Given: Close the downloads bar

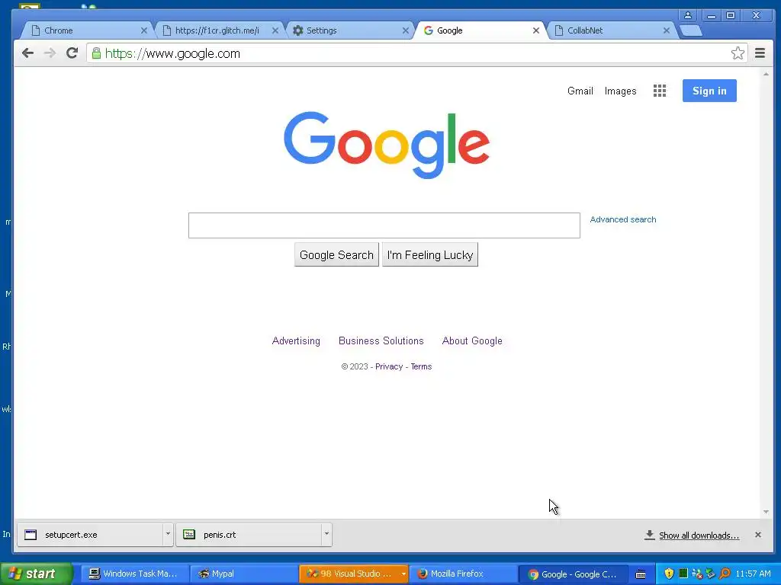Looking at the screenshot, I should (758, 535).
